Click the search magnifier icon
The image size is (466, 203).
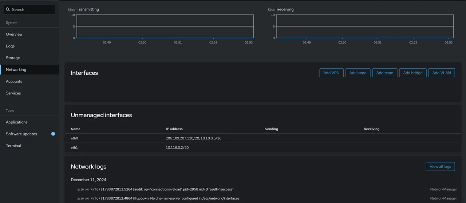pyautogui.click(x=8, y=9)
